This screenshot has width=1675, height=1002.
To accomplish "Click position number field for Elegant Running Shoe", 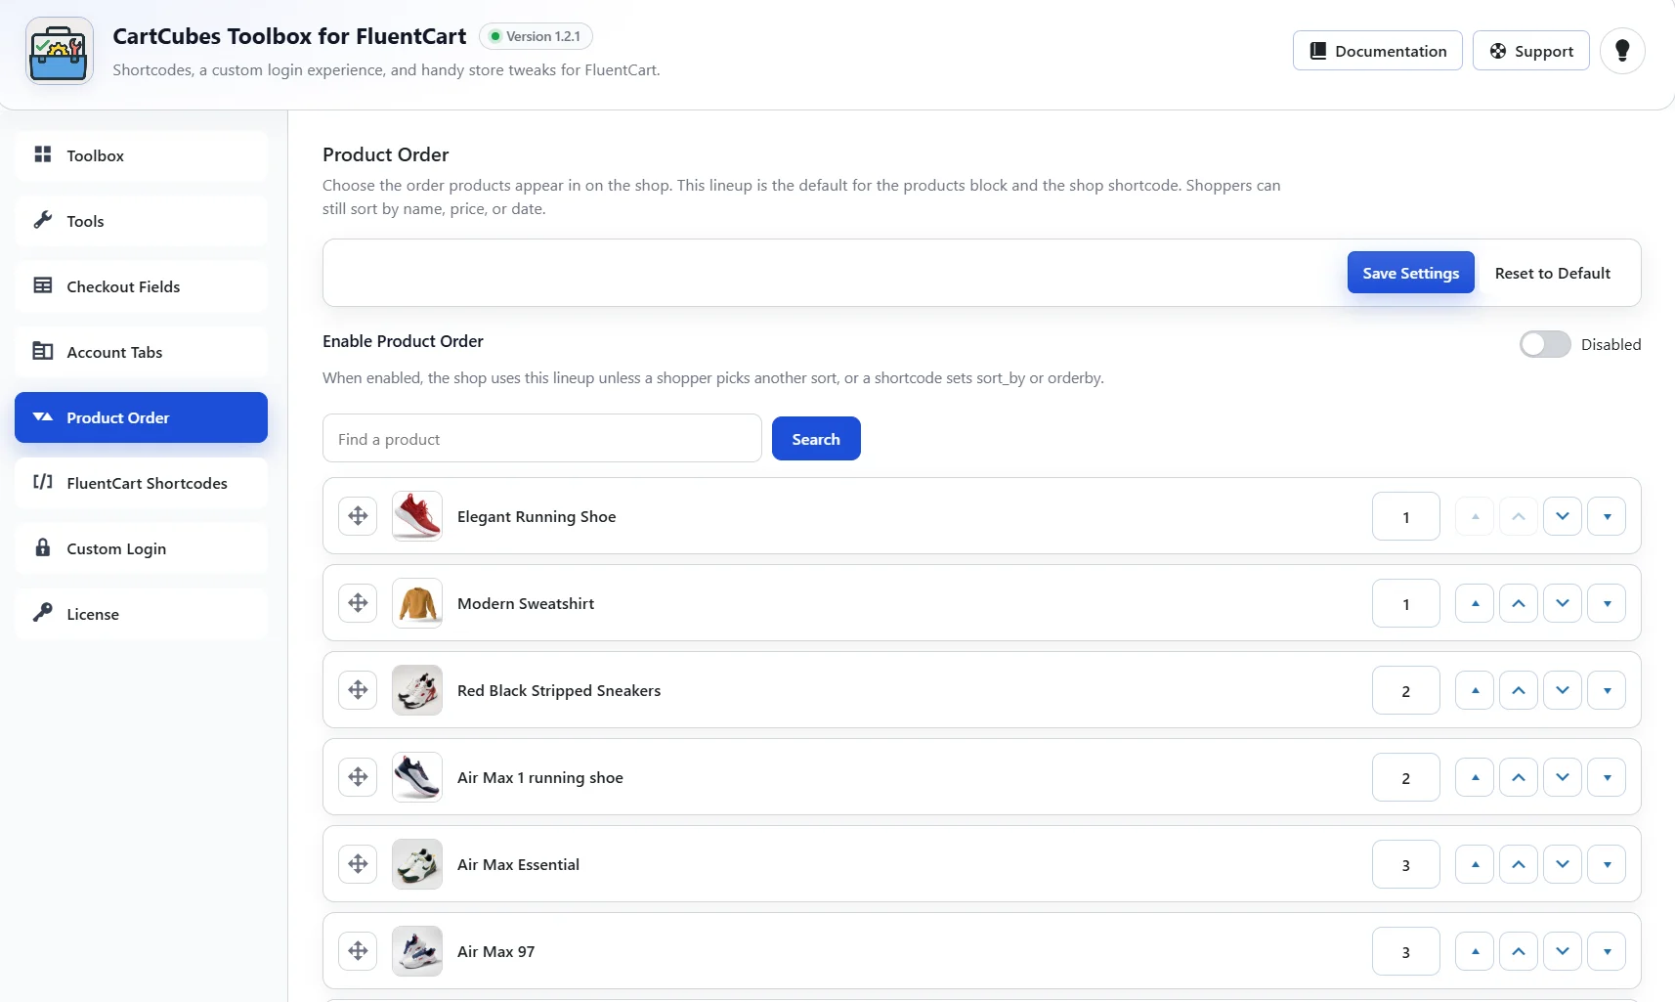I will coord(1405,516).
